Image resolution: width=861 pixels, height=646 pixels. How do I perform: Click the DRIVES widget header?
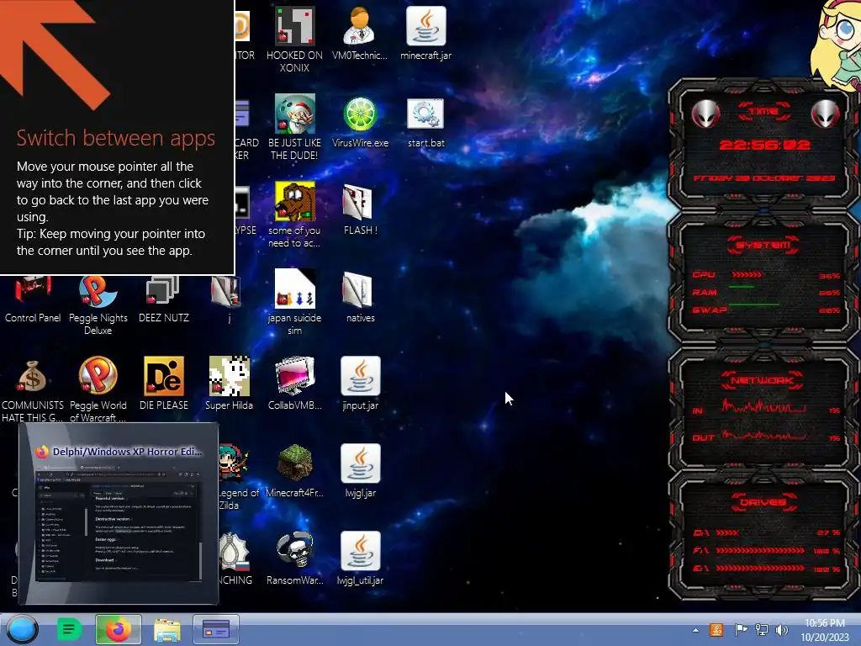(763, 502)
